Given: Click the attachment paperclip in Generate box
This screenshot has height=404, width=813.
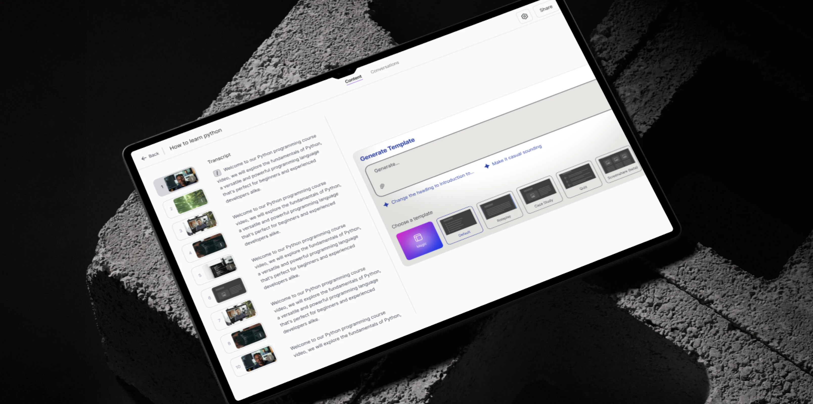Looking at the screenshot, I should 382,186.
